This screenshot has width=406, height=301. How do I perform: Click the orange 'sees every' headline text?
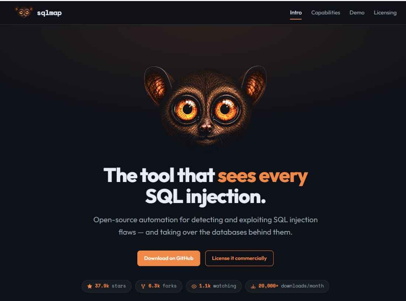[262, 176]
